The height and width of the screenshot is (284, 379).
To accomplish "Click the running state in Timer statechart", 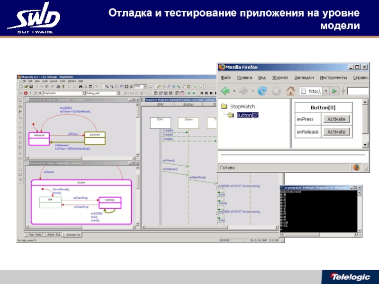I will click(110, 203).
